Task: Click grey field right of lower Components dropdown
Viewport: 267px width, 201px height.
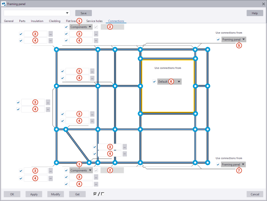Action: (x=112, y=170)
